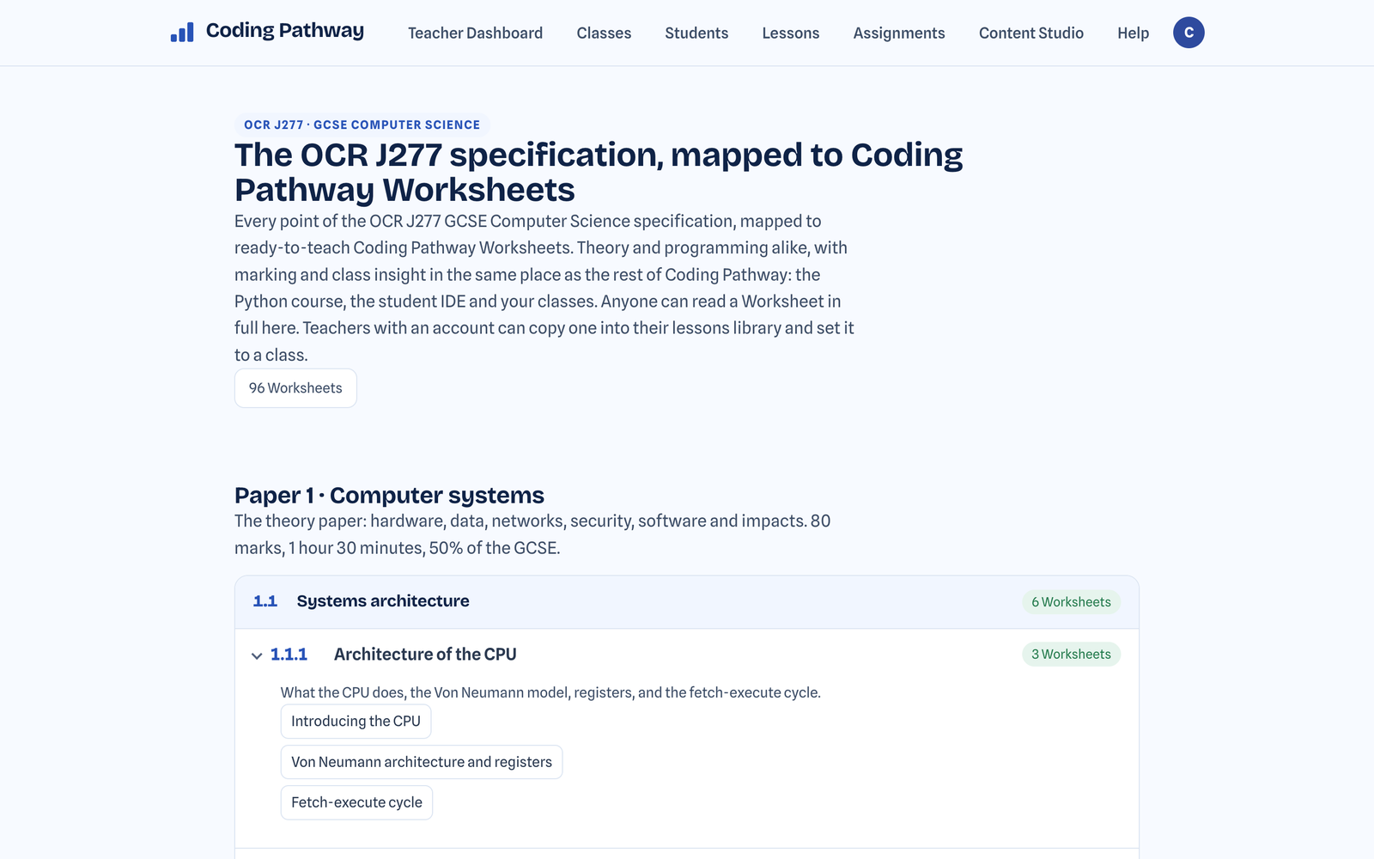
Task: Open the Students nav item
Action: click(x=696, y=33)
